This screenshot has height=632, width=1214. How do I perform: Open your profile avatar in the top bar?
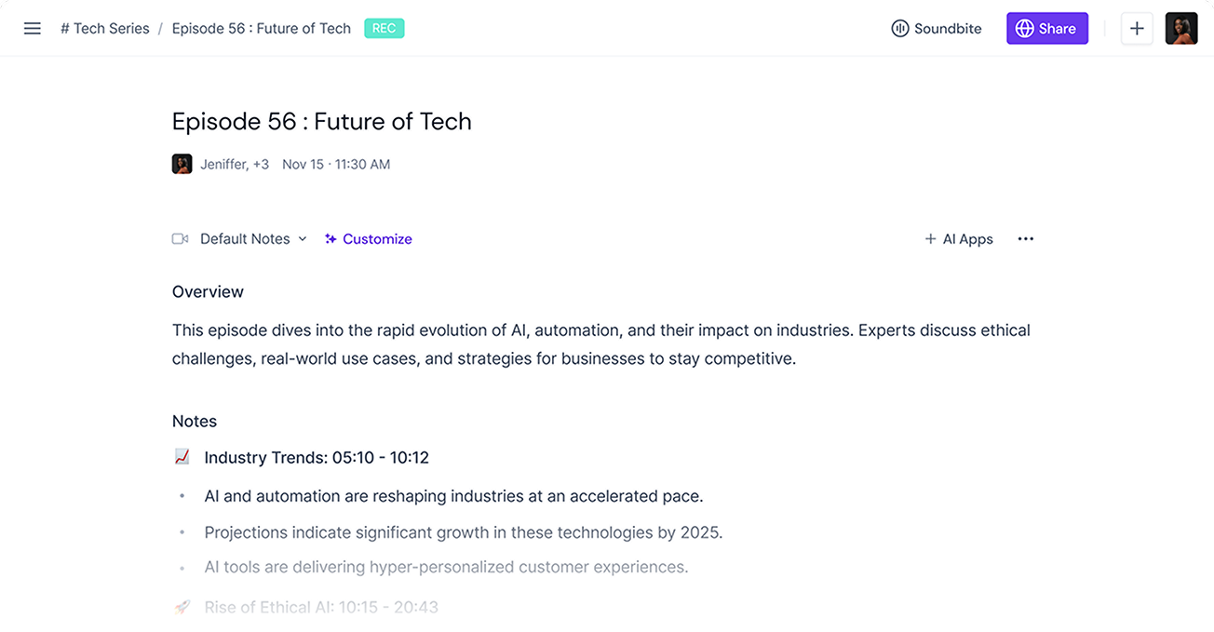pos(1180,28)
